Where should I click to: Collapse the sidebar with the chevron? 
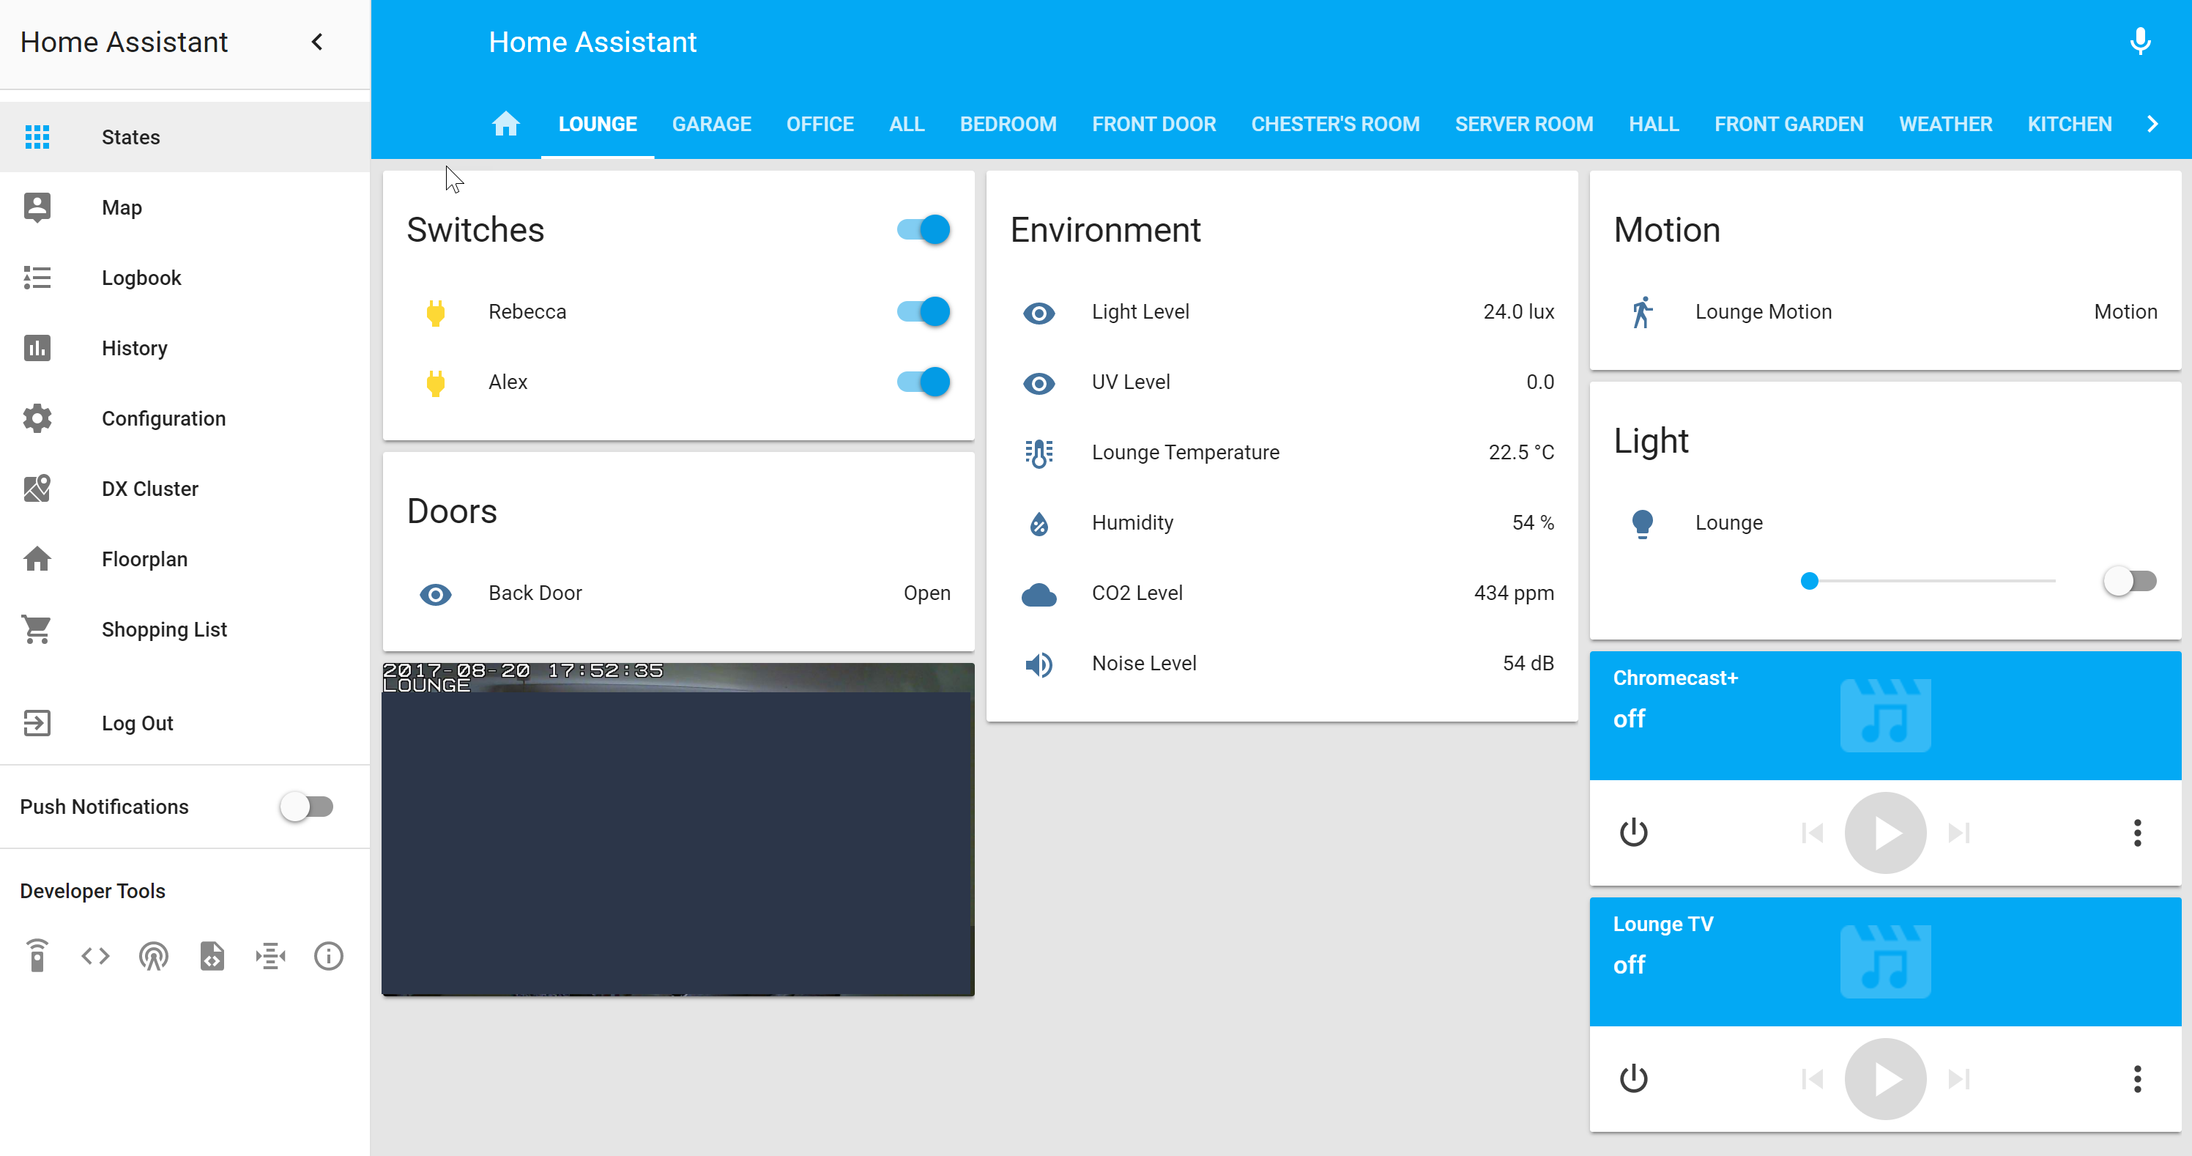[x=317, y=42]
